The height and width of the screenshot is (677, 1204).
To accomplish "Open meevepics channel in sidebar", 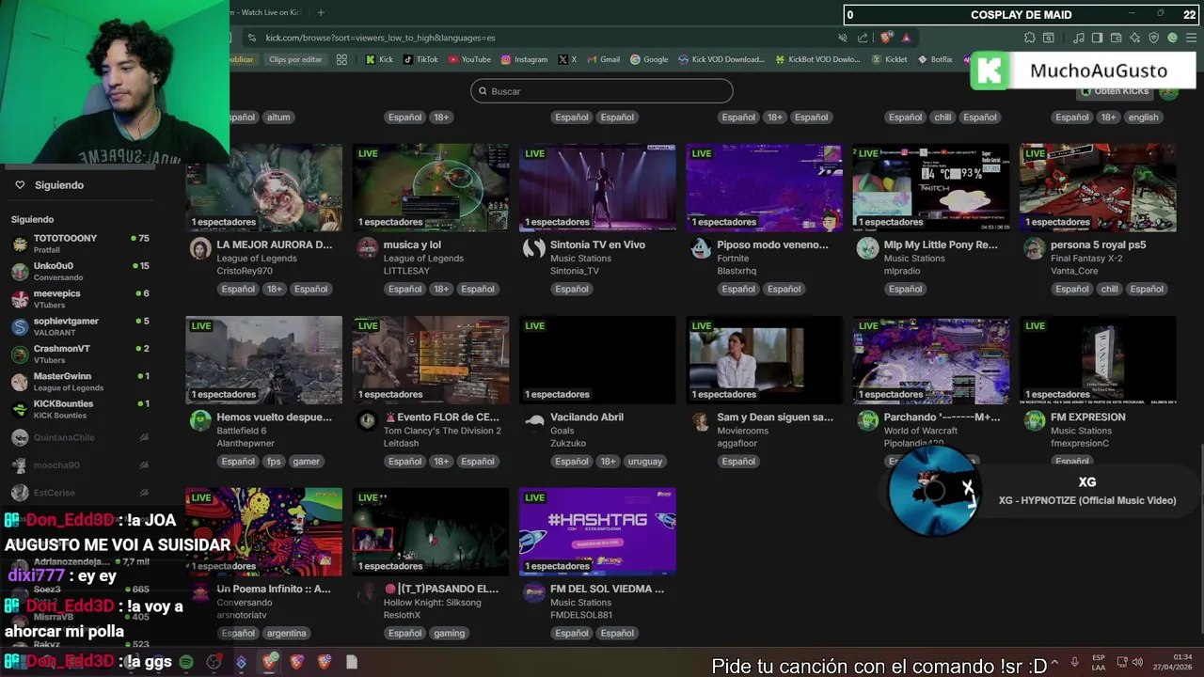I will (80, 299).
